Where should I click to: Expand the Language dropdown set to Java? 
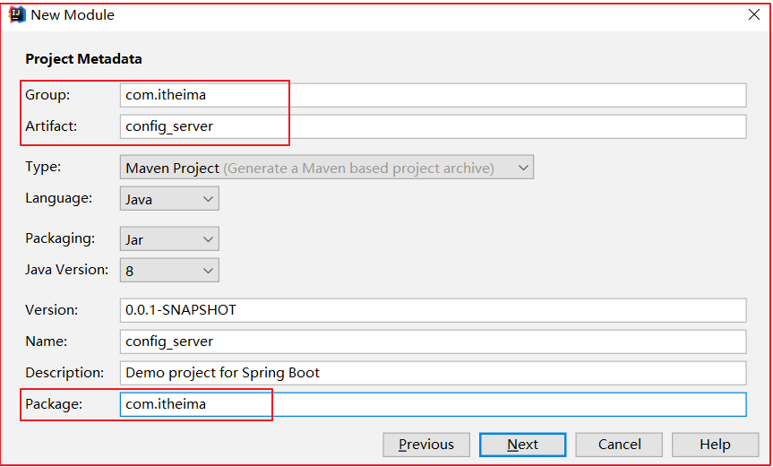(x=169, y=199)
